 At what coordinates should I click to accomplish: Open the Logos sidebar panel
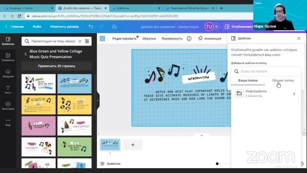pyautogui.click(x=8, y=106)
